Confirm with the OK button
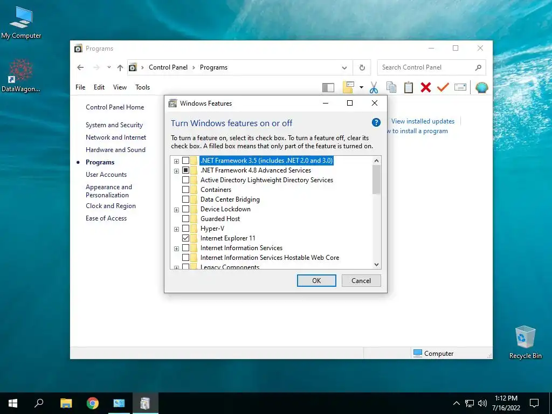 click(316, 280)
